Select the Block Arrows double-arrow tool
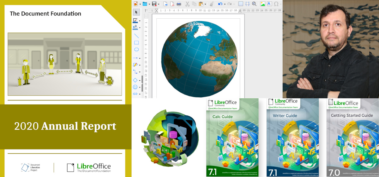The width and height of the screenshot is (379, 177). click(x=135, y=94)
